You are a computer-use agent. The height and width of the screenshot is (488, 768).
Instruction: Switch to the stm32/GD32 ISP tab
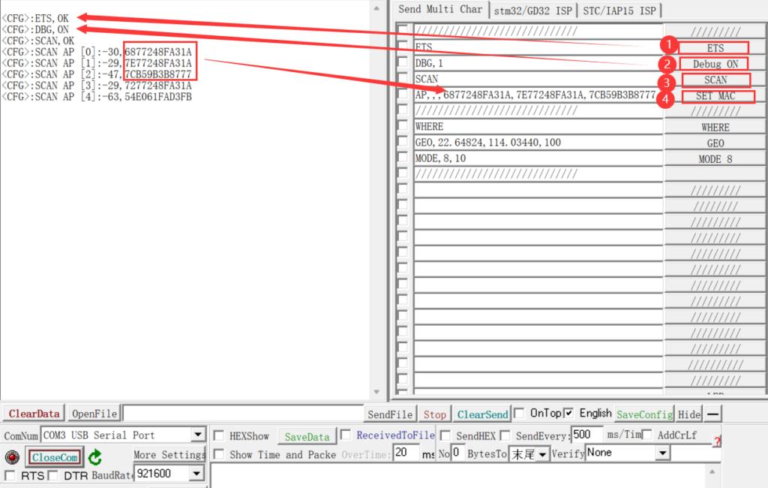[531, 11]
